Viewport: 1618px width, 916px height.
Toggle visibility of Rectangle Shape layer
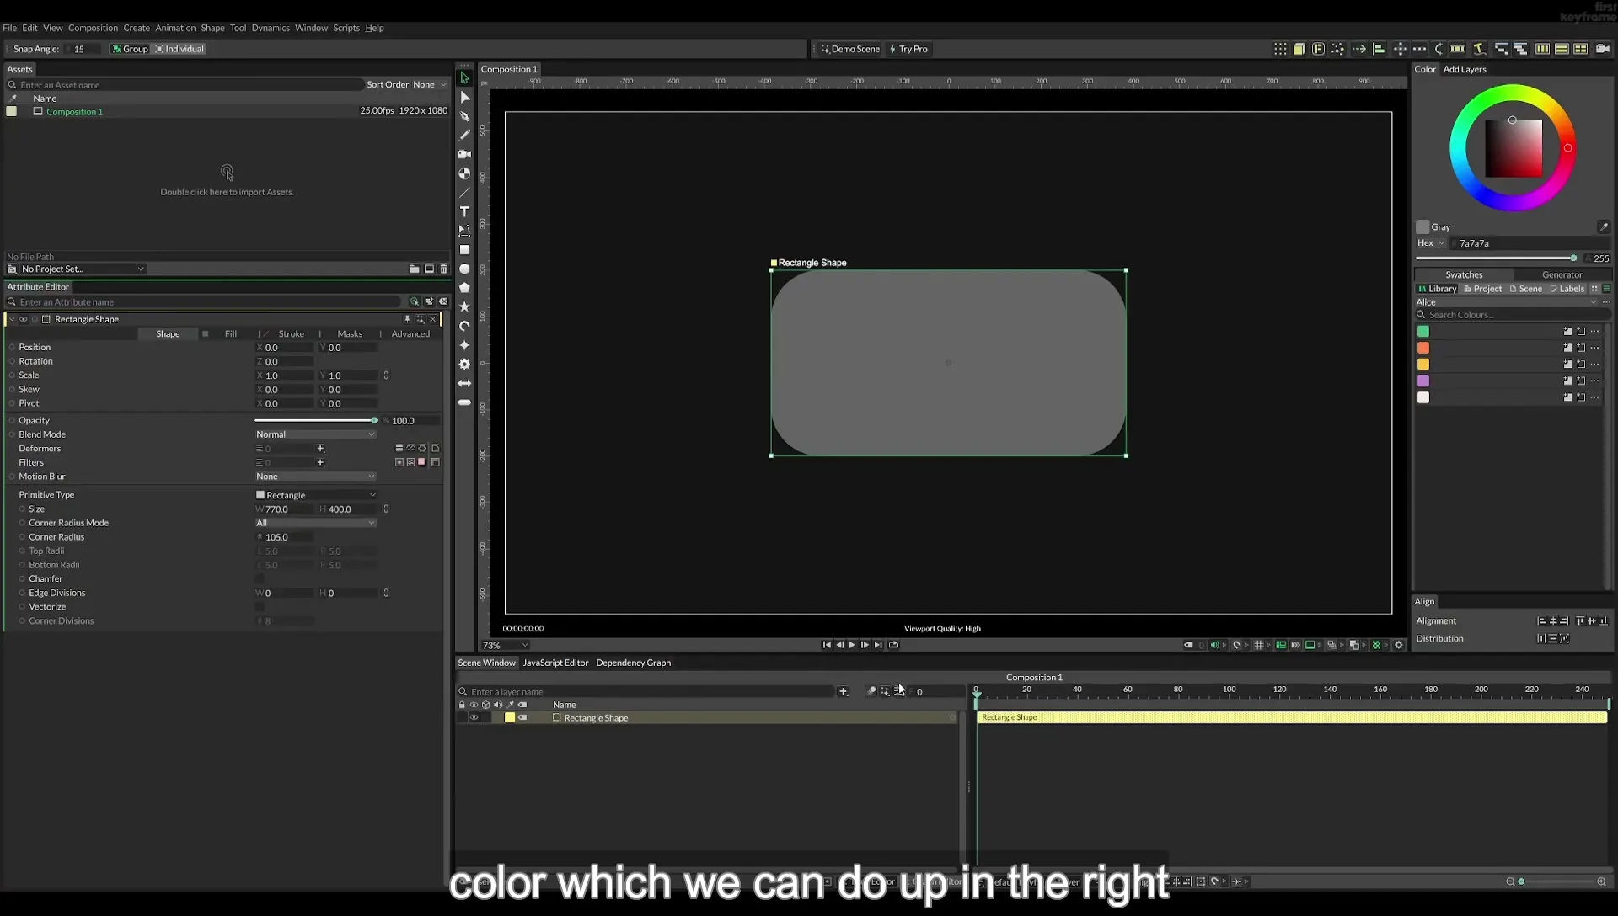click(474, 718)
